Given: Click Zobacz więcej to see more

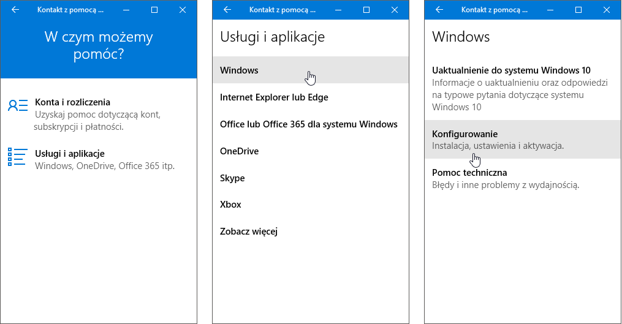Looking at the screenshot, I should pos(311,231).
